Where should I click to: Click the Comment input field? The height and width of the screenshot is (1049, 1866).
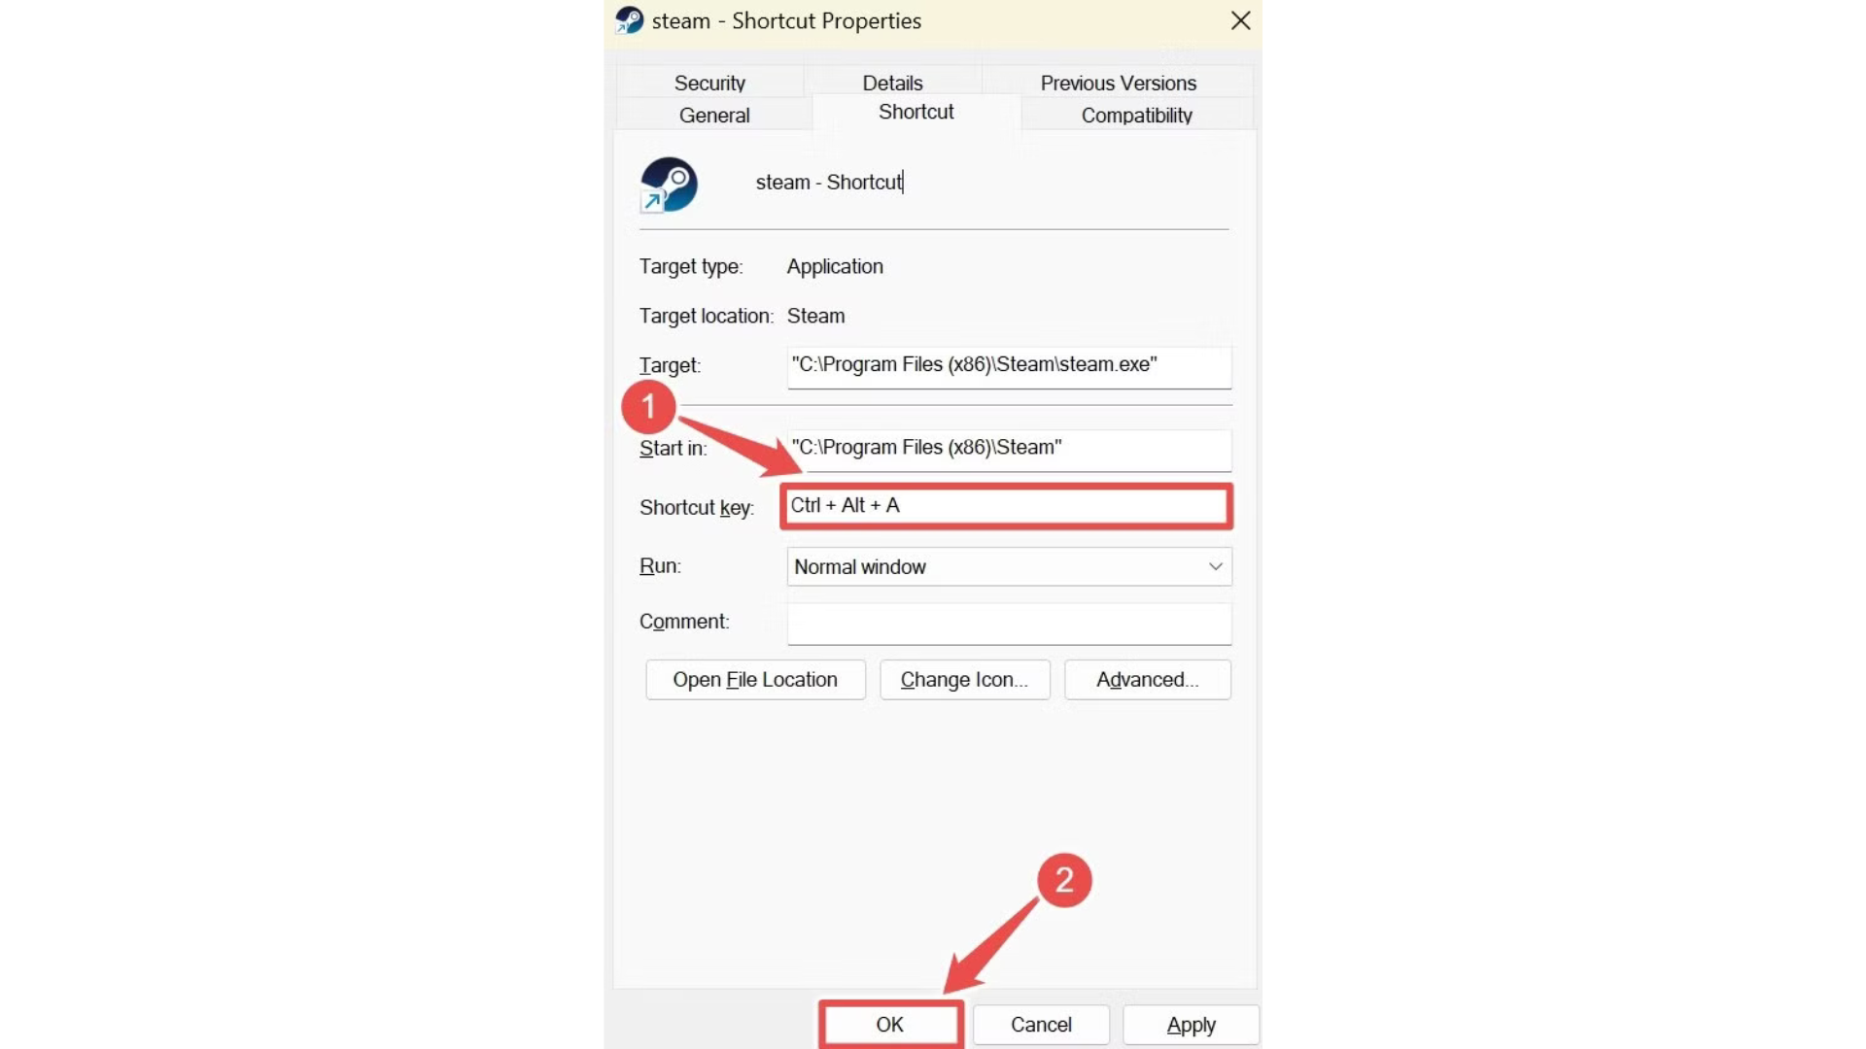(1008, 623)
